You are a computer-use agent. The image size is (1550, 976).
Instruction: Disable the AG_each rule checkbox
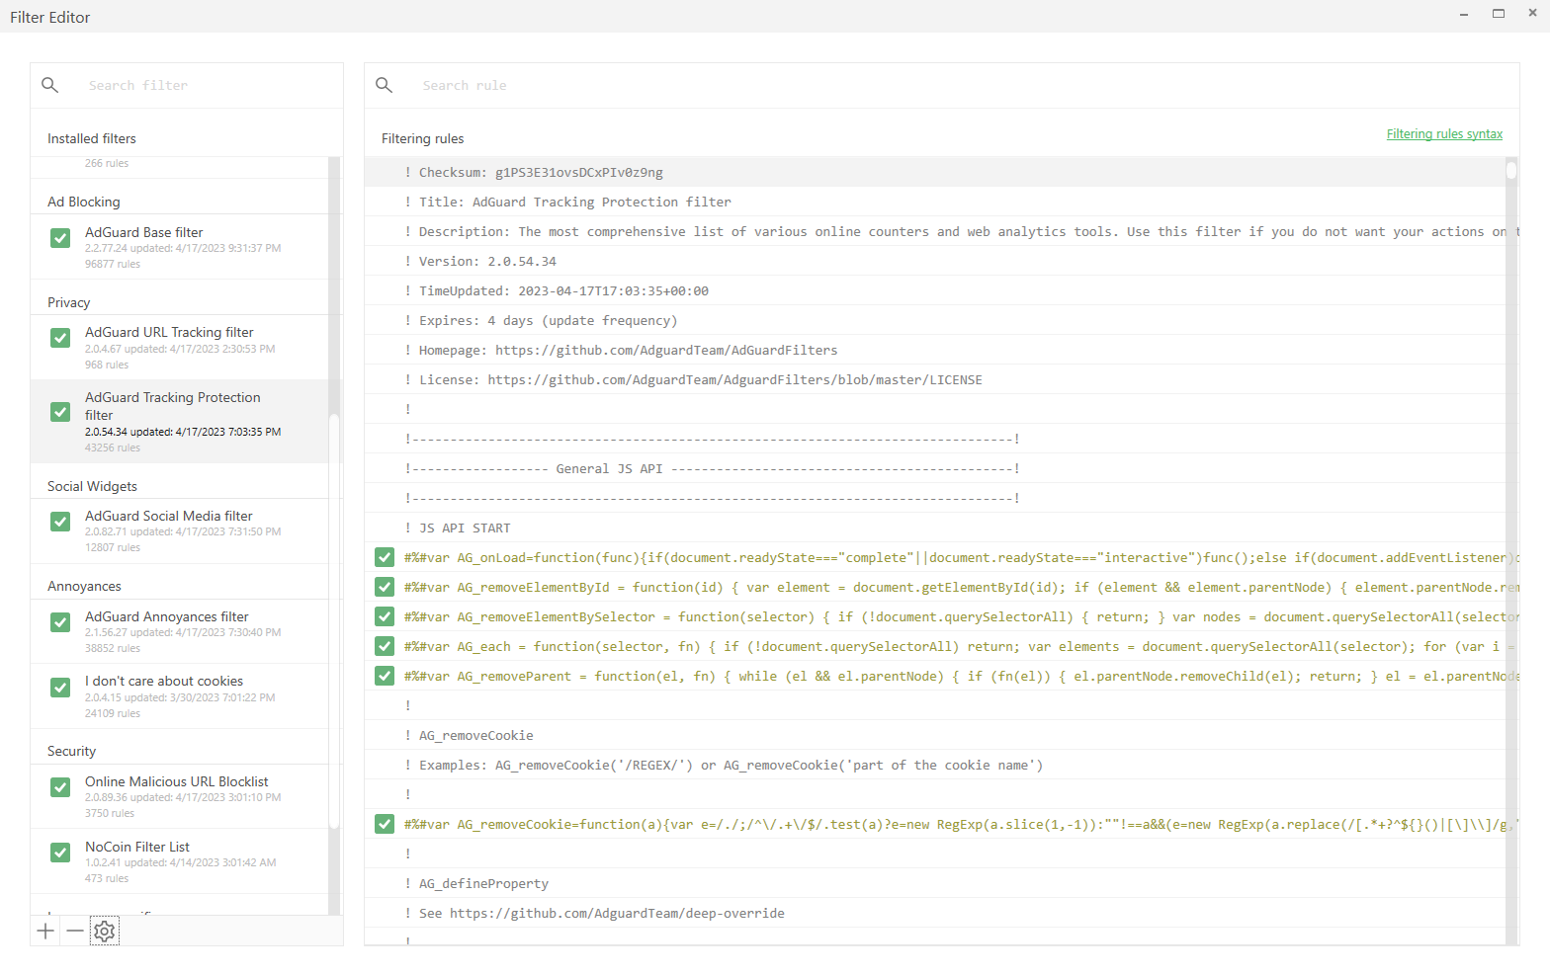[x=385, y=646]
